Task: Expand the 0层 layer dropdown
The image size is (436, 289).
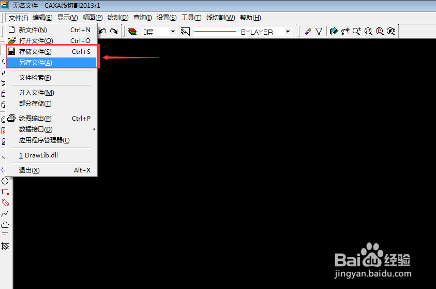Action: tap(173, 32)
